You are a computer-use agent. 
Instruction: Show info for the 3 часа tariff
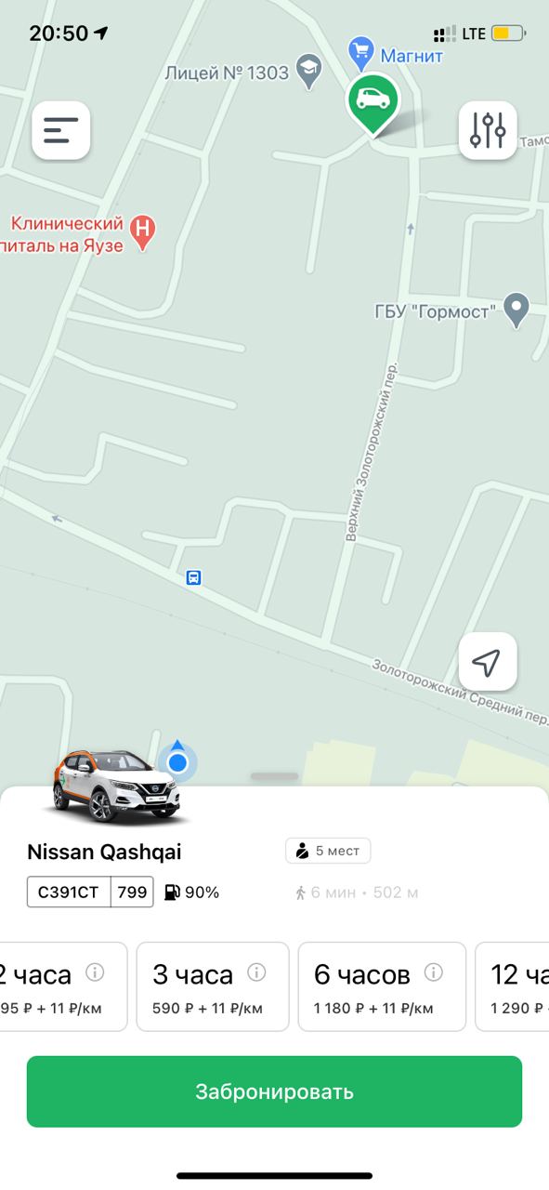(256, 972)
